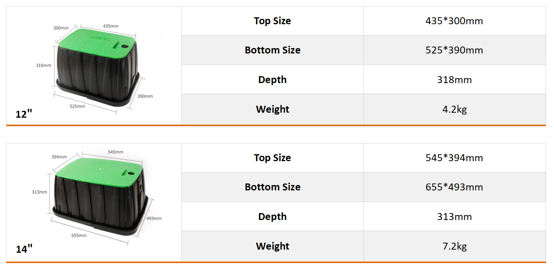Click the 390mm dimension label on image

(145, 96)
